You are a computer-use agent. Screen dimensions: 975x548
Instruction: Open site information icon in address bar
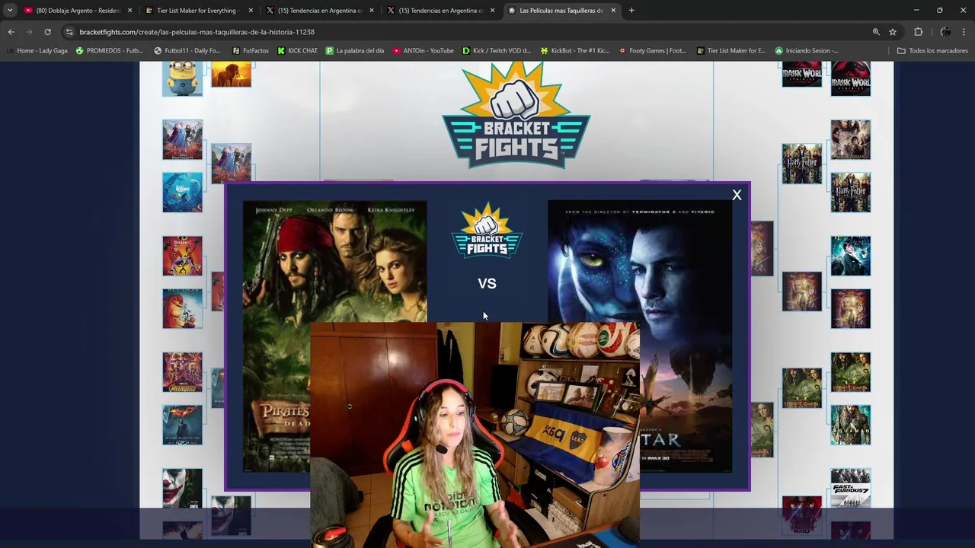[69, 32]
